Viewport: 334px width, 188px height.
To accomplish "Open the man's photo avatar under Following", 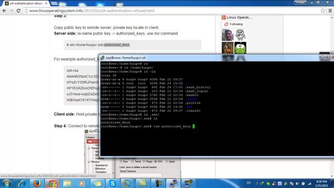I will (228, 35).
